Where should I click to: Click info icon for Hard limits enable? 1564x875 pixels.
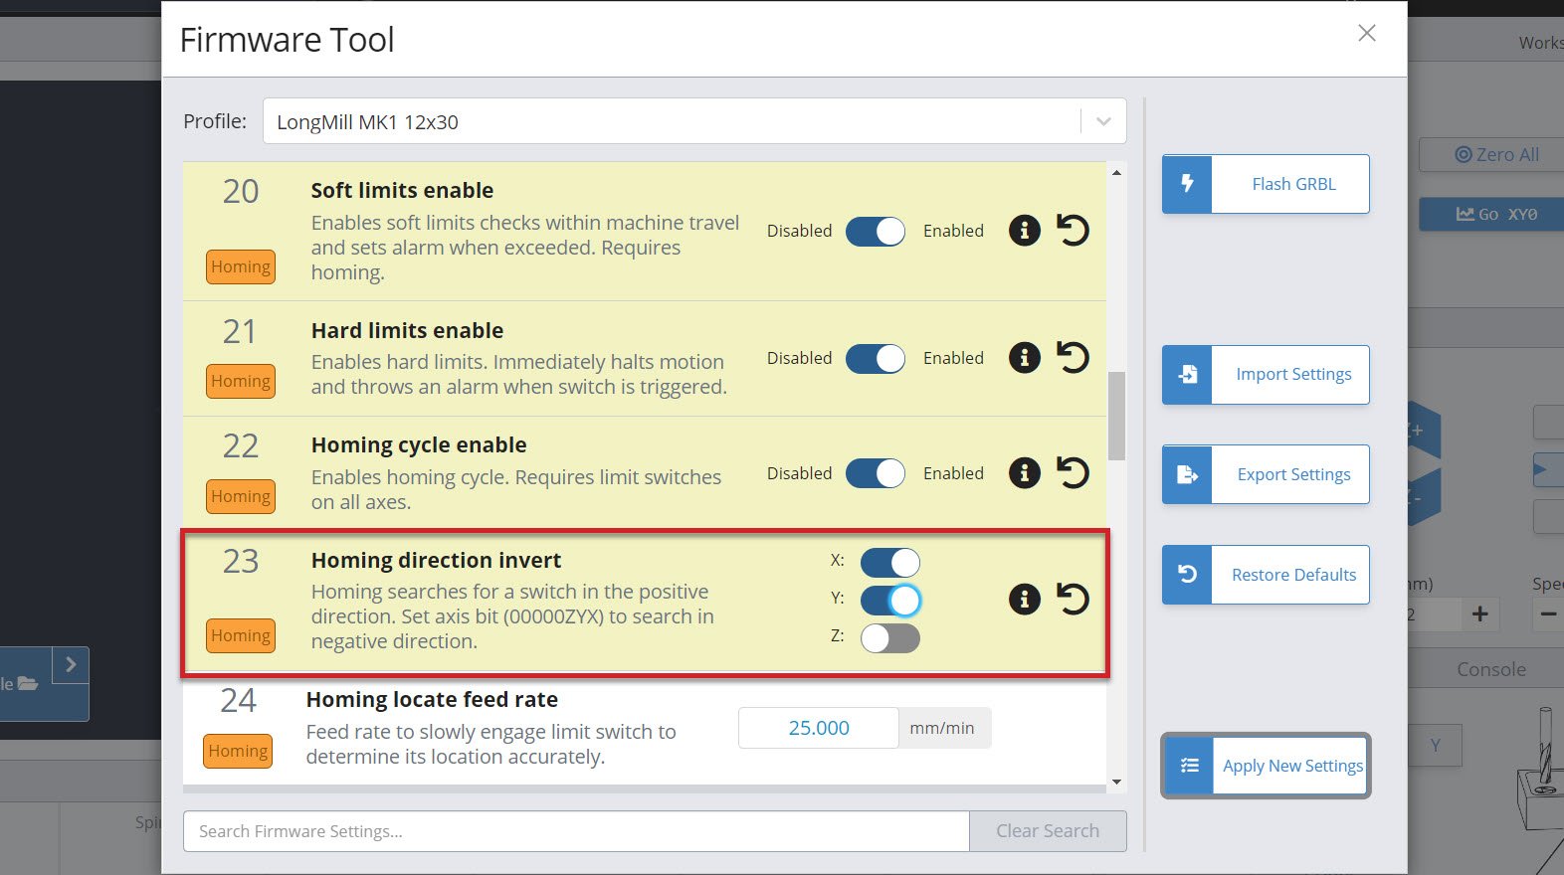(x=1024, y=358)
